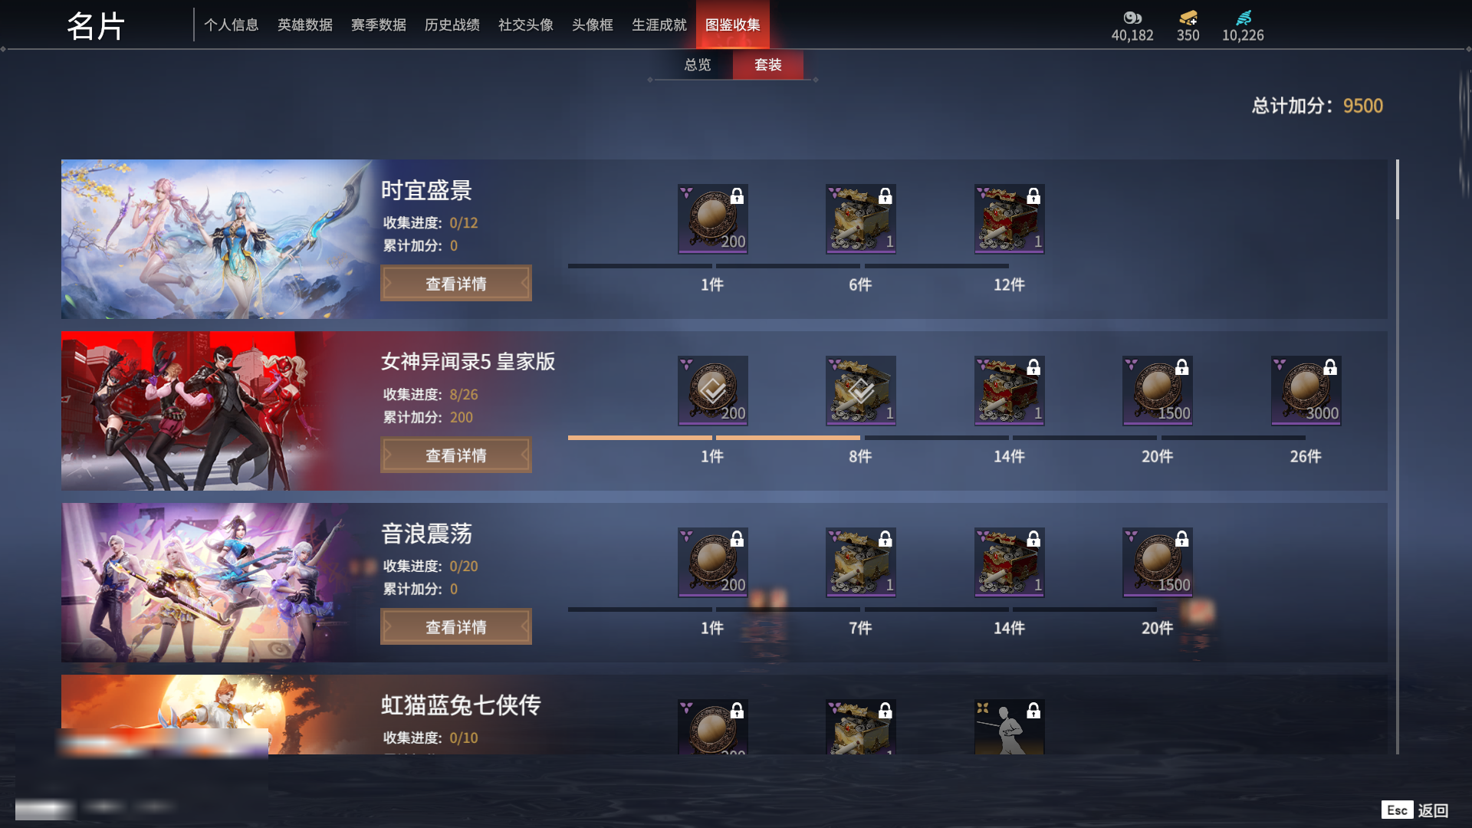Click the Esc 返回 back button
This screenshot has height=828, width=1472.
[x=1415, y=810]
